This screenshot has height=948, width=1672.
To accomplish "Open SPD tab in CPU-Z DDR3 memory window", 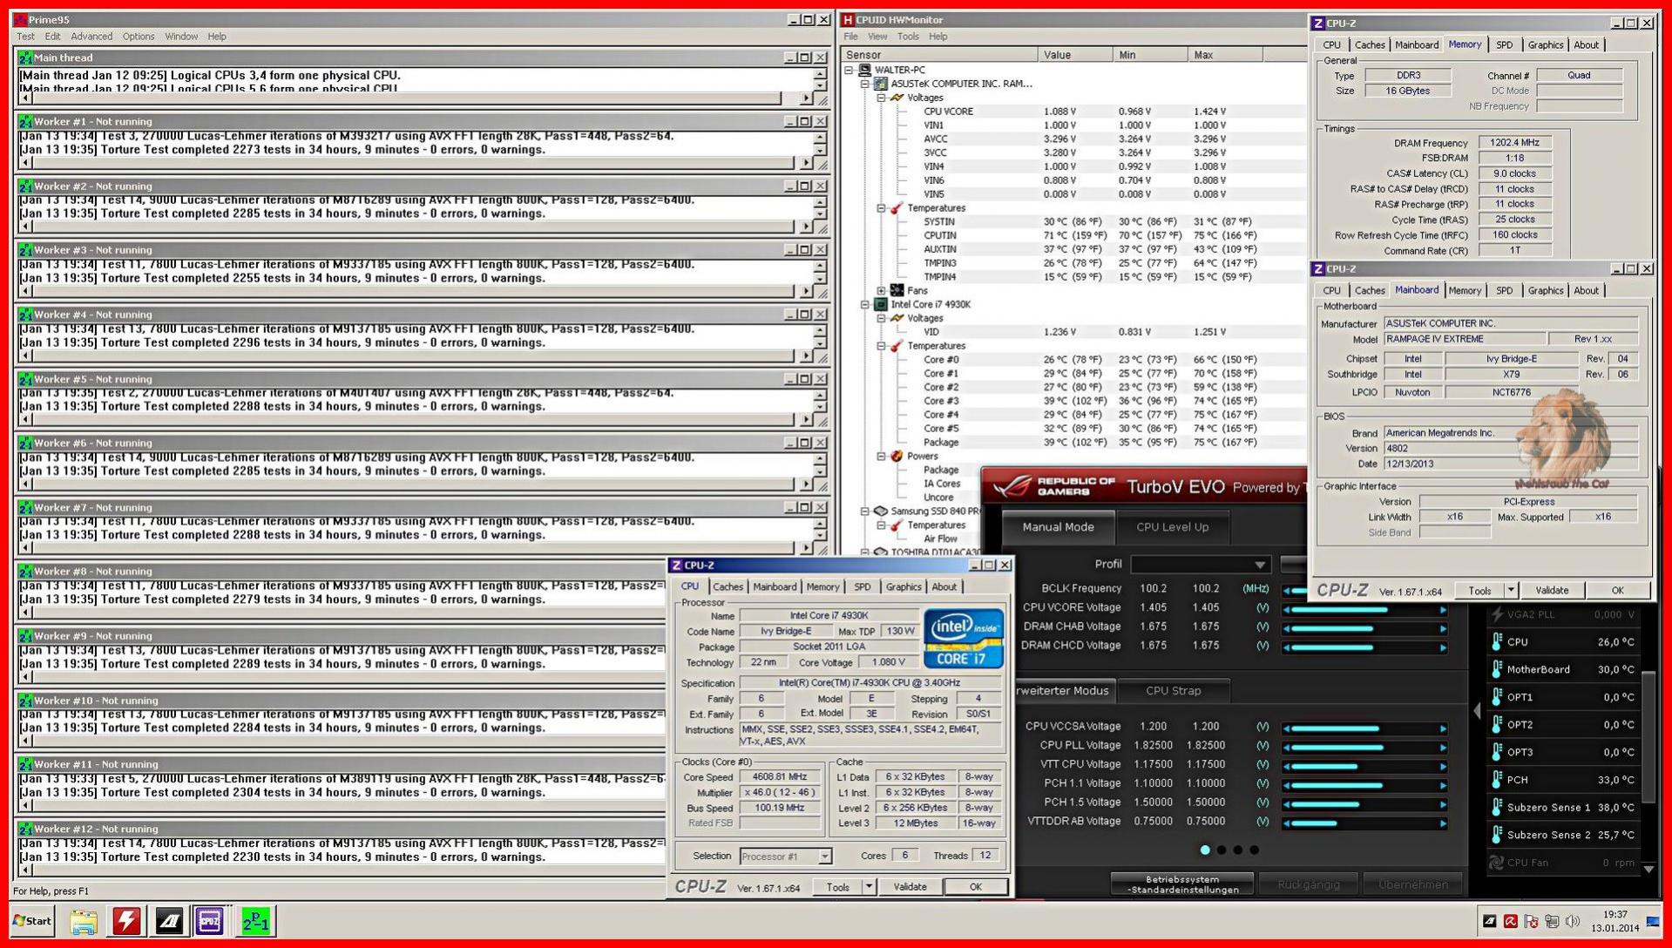I will click(1504, 45).
